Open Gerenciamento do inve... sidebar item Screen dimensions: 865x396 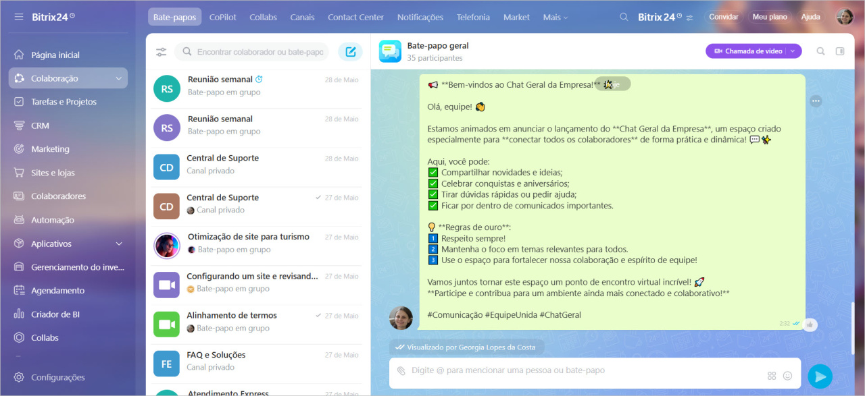tap(68, 267)
